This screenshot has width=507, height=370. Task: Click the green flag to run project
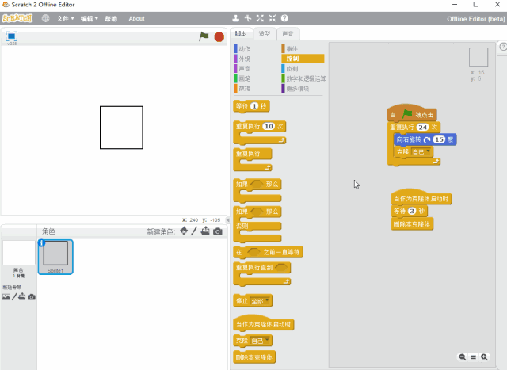coord(204,36)
